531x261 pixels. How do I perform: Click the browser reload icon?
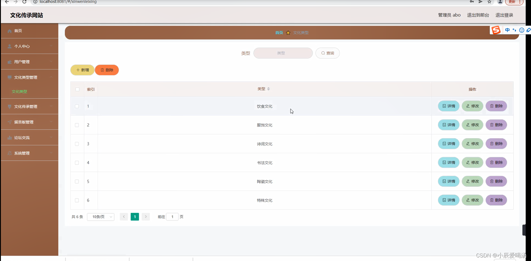click(24, 2)
